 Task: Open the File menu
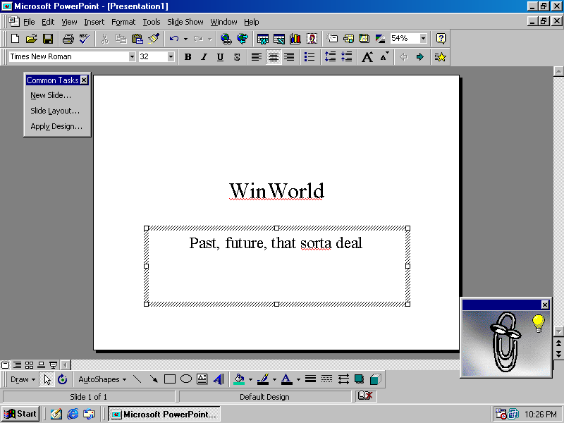[29, 22]
